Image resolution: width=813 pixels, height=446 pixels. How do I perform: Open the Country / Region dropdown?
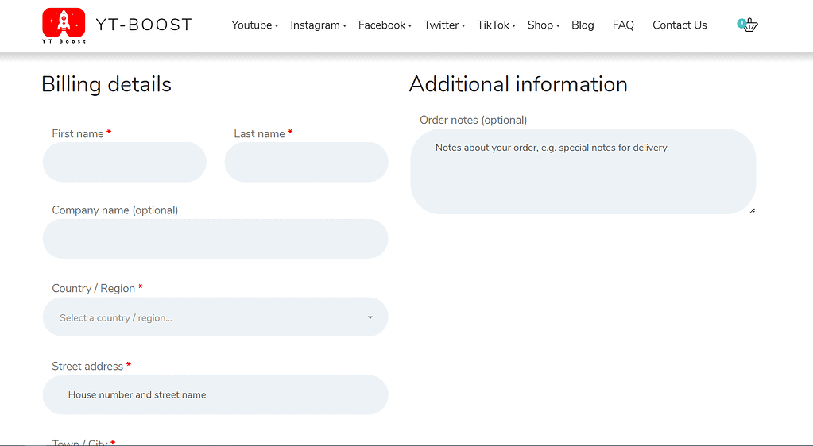[x=215, y=317]
